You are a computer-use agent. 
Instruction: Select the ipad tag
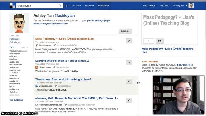(x=13, y=59)
